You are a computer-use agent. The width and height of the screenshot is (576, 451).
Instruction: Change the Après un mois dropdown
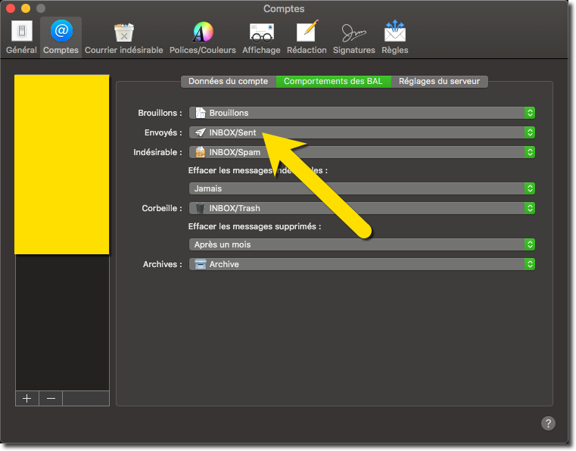[x=362, y=244]
